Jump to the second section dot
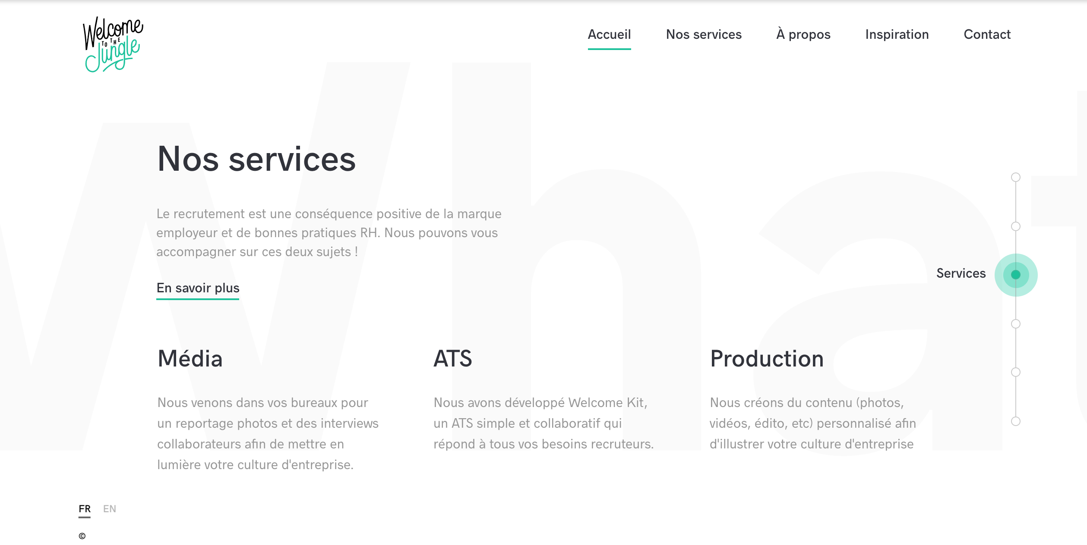This screenshot has width=1087, height=545. [1015, 226]
